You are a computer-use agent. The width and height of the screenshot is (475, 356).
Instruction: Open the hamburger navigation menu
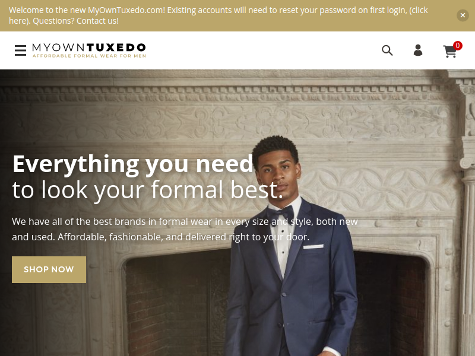20,50
